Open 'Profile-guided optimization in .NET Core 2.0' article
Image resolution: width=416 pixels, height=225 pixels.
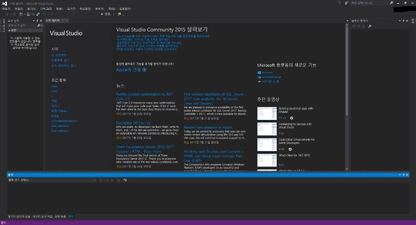(x=144, y=96)
